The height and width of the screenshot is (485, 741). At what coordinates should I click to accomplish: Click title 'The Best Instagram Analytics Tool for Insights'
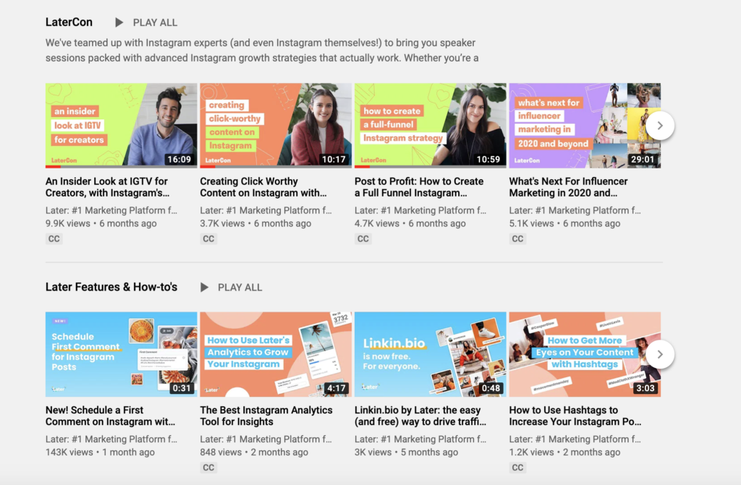266,416
